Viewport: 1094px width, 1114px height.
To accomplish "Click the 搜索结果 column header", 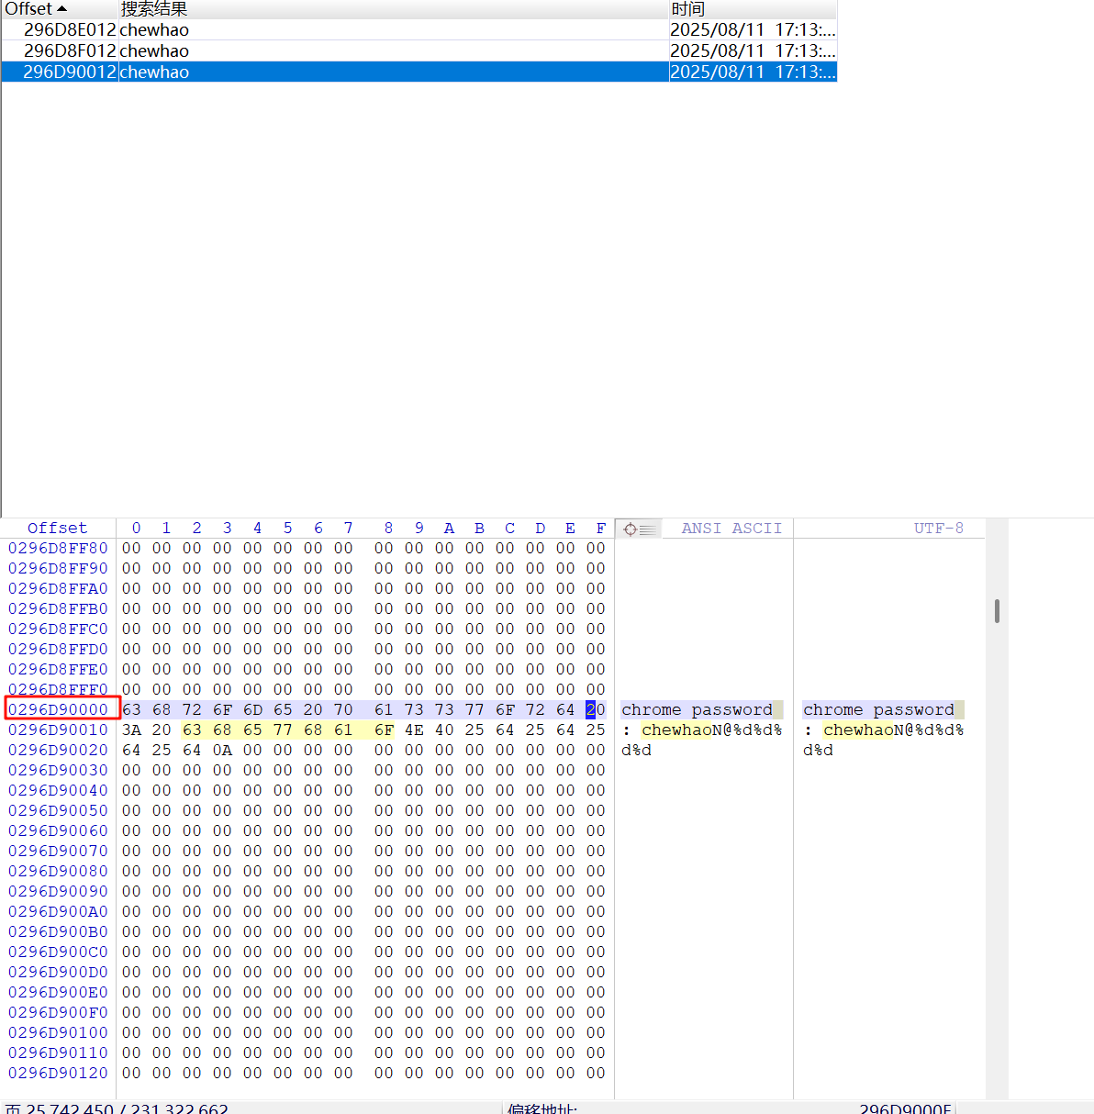I will coord(394,9).
